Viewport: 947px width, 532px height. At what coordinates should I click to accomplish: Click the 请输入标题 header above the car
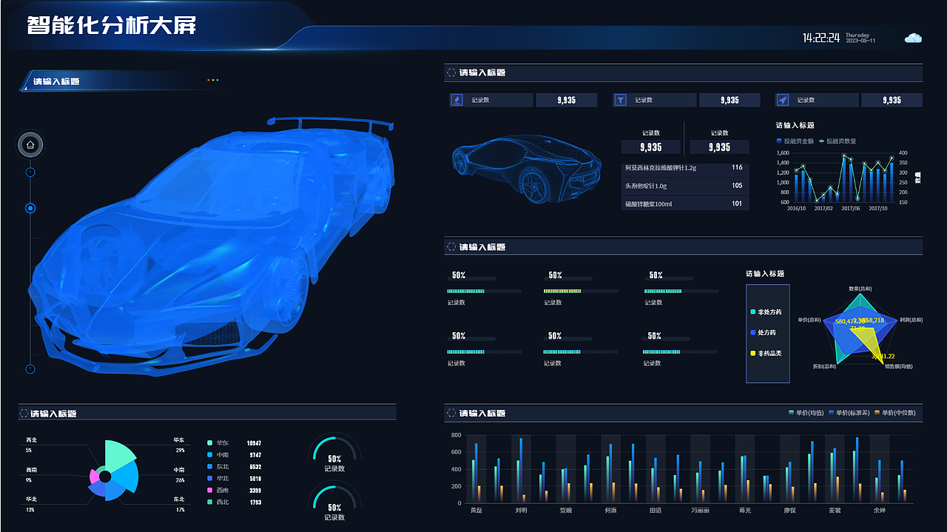click(x=56, y=81)
